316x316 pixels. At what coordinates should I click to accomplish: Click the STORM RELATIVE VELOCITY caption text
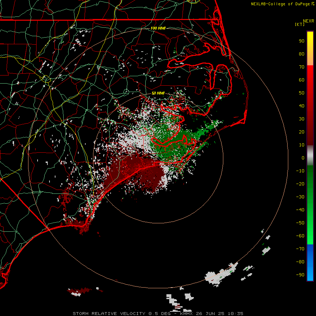point(110,314)
